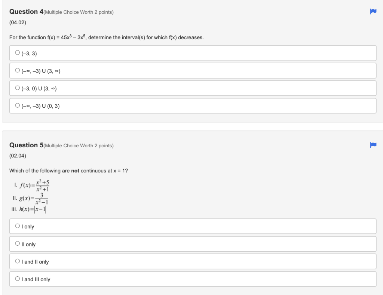Choose 'II only' as your answer
This screenshot has width=383, height=295.
(x=17, y=244)
